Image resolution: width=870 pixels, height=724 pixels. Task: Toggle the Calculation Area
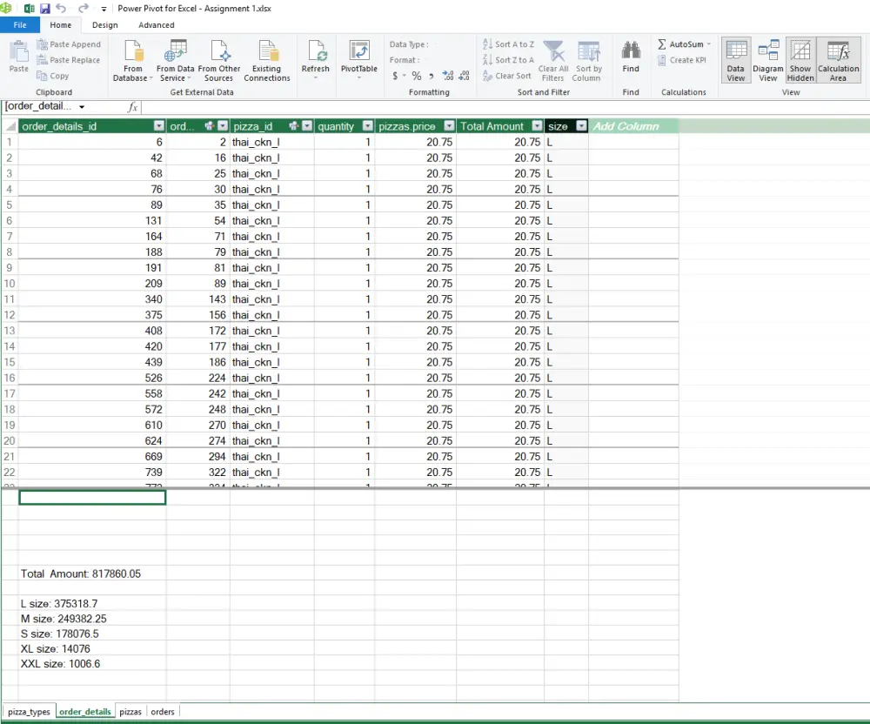tap(839, 61)
